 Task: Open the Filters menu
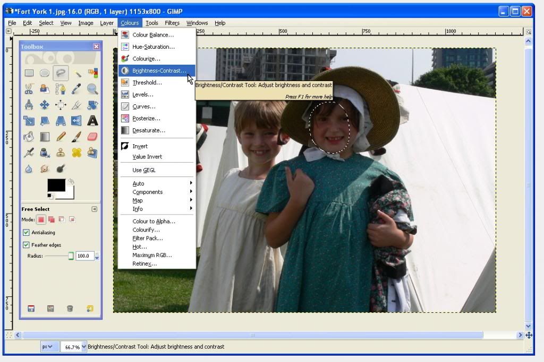[172, 23]
